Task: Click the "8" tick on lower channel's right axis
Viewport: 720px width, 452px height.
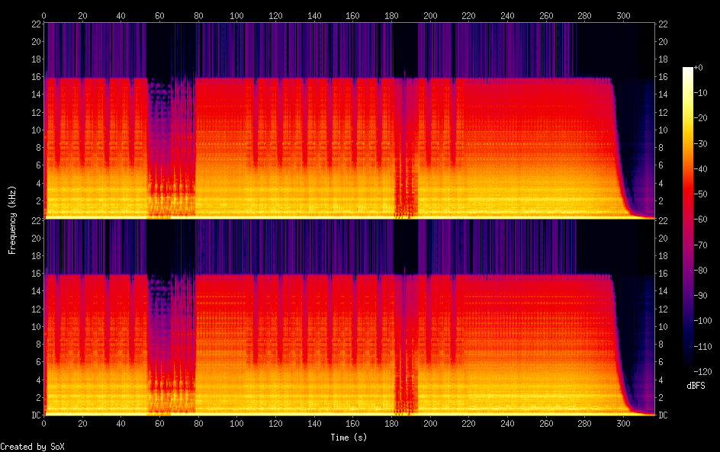Action: 661,345
